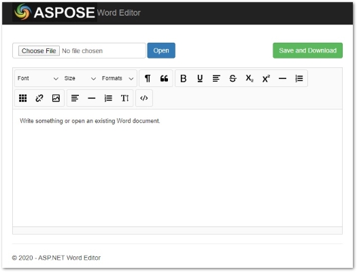Click the blue Open button
Viewport: 357px width, 272px height.
(161, 50)
